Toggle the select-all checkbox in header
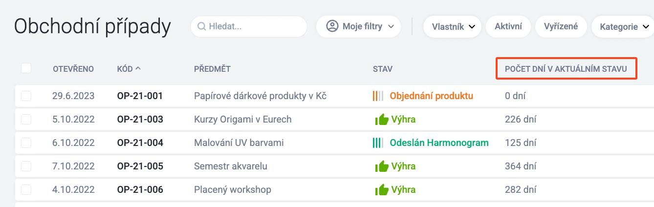Image resolution: width=654 pixels, height=207 pixels. tap(26, 68)
